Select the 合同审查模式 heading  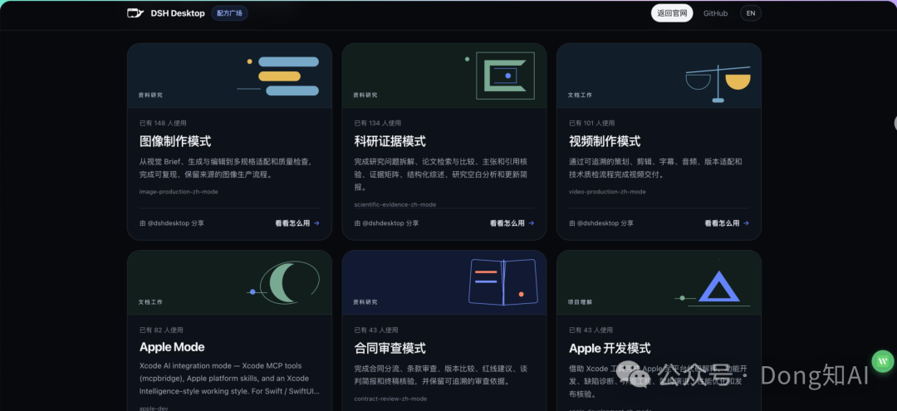tap(390, 348)
